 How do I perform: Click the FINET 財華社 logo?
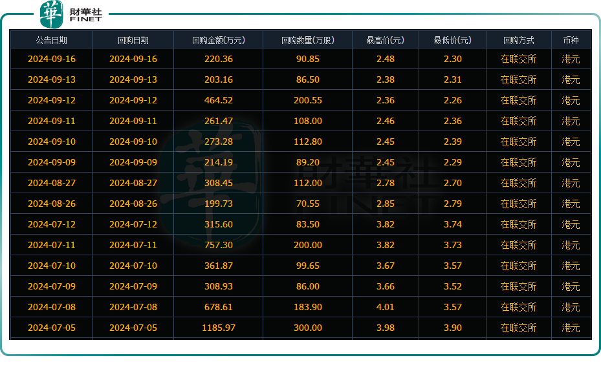tap(71, 15)
